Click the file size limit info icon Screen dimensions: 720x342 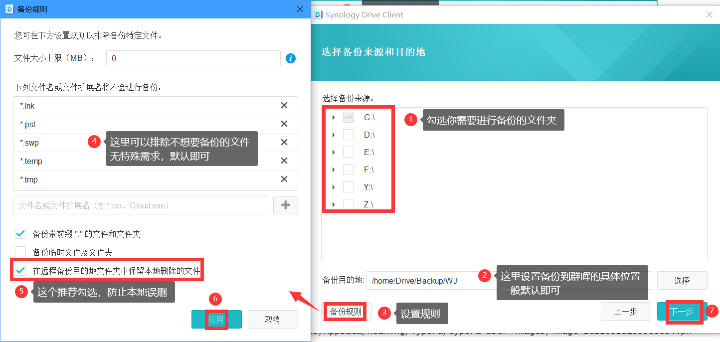(291, 58)
